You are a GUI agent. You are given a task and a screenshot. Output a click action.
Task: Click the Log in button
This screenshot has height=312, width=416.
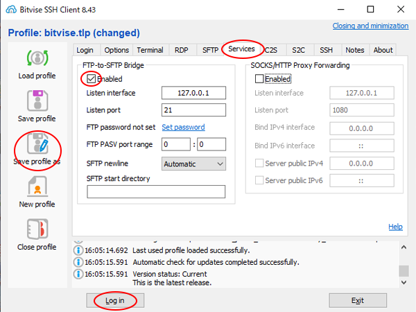coord(115,300)
